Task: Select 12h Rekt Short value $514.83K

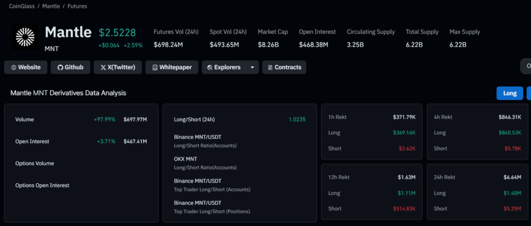Action: click(404, 209)
